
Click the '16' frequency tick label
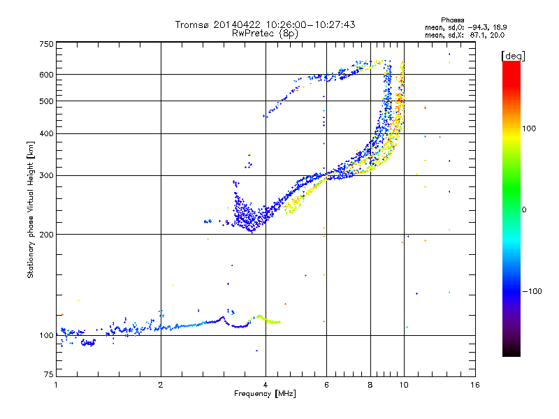tap(475, 385)
